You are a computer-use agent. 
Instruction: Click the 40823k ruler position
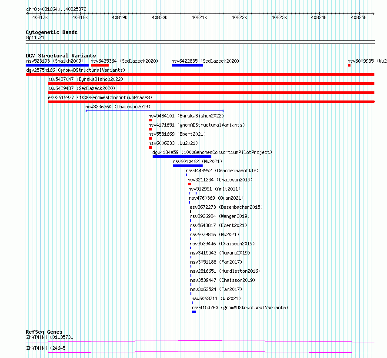279,17
